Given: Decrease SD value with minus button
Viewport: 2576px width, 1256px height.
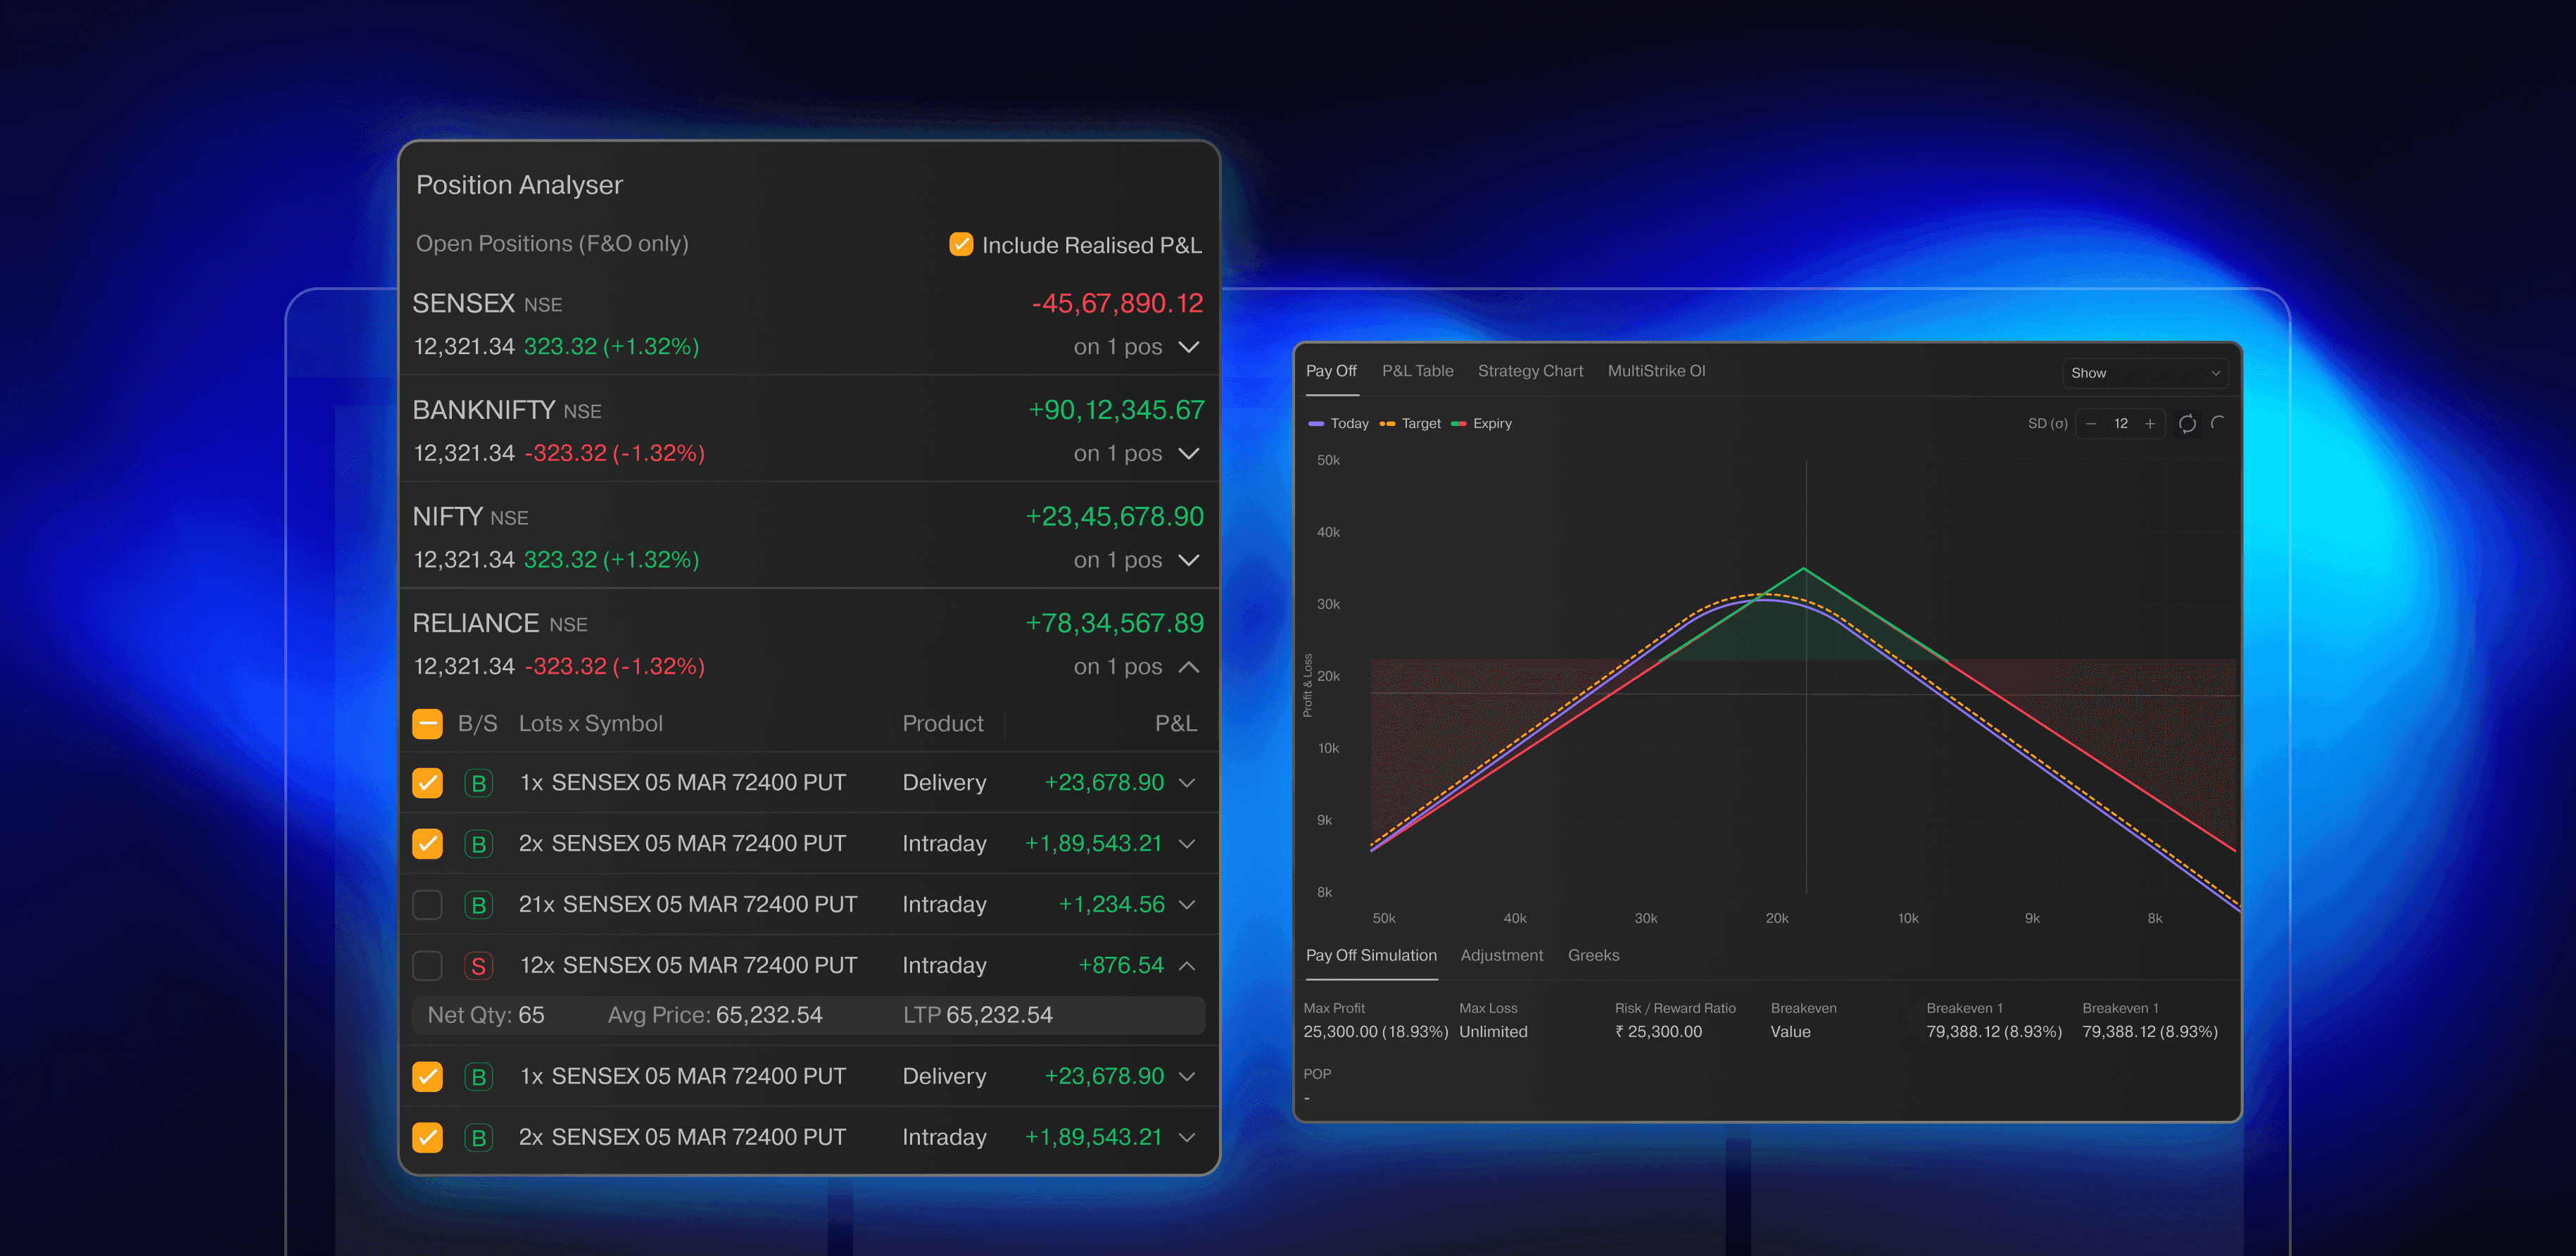Looking at the screenshot, I should (2090, 424).
